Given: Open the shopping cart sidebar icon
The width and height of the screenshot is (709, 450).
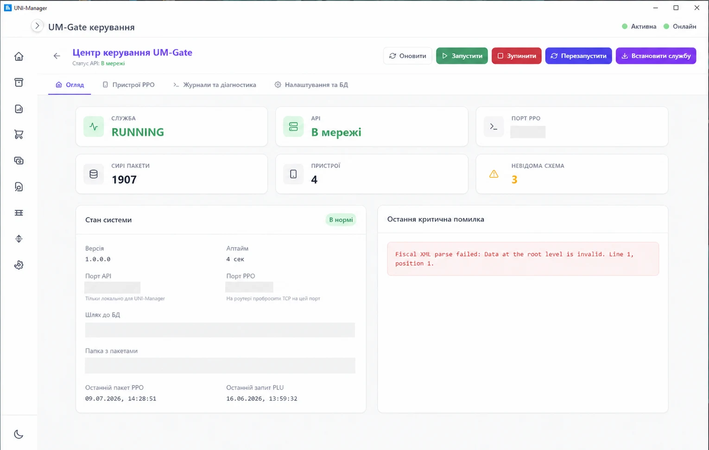Looking at the screenshot, I should (19, 135).
